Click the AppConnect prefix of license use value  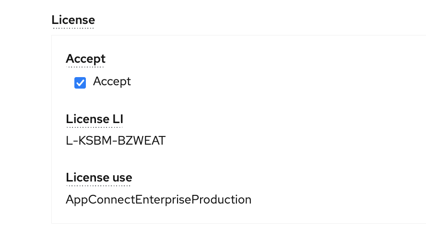100,200
